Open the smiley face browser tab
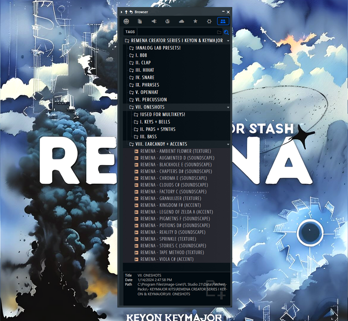 pos(126,21)
